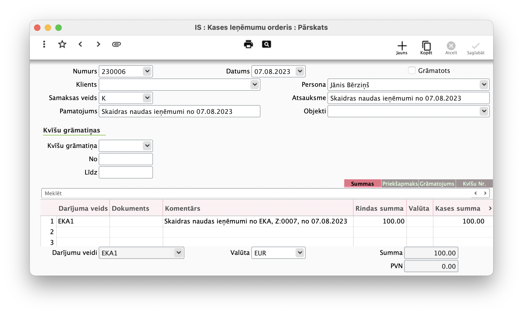The width and height of the screenshot is (523, 315).
Task: Open the Datums date picker arrow
Action: click(x=300, y=71)
